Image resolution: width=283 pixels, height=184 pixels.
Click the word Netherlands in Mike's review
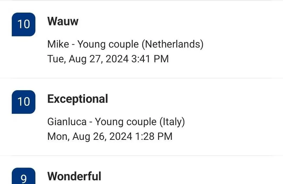[173, 44]
